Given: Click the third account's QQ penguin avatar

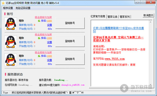Looking at the screenshot, I should click(10, 60).
